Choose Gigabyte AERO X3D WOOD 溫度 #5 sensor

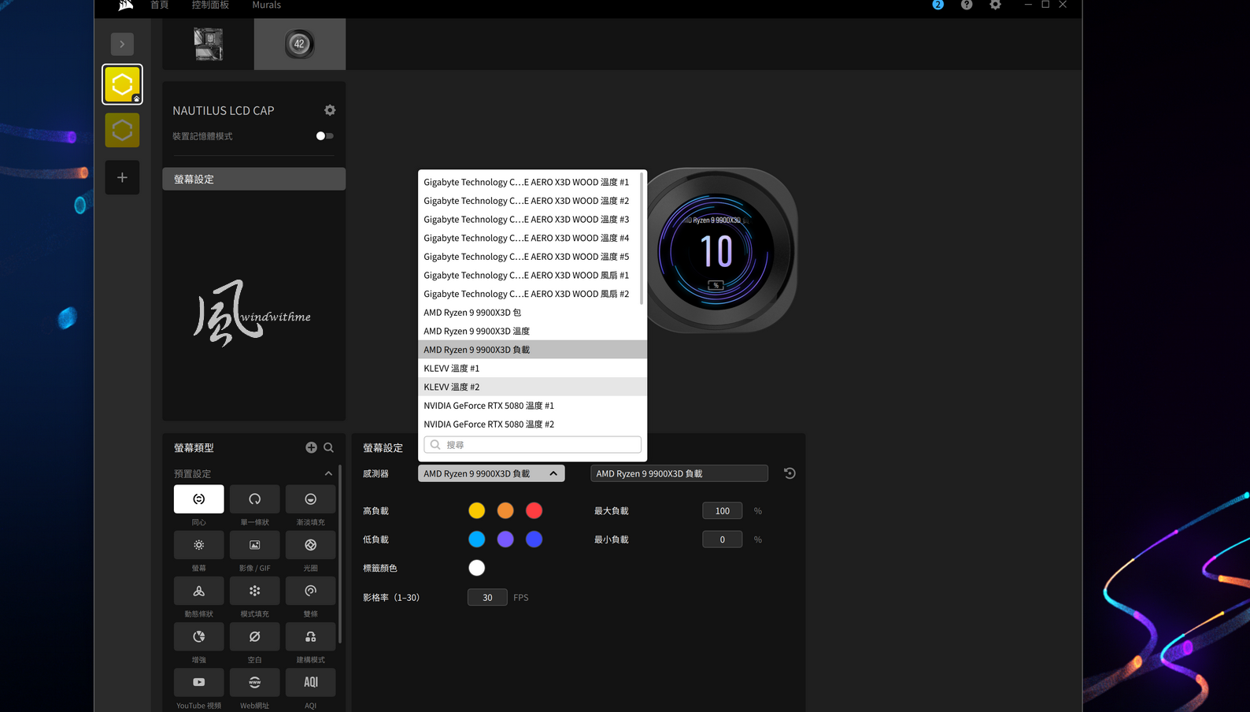531,257
